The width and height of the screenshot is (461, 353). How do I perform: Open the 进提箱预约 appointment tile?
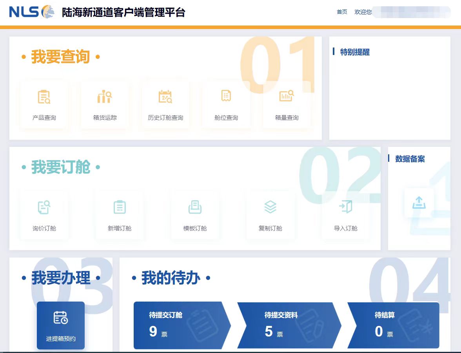point(60,326)
